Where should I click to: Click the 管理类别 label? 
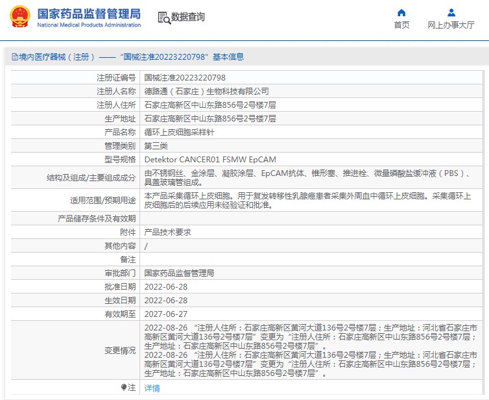click(x=120, y=146)
